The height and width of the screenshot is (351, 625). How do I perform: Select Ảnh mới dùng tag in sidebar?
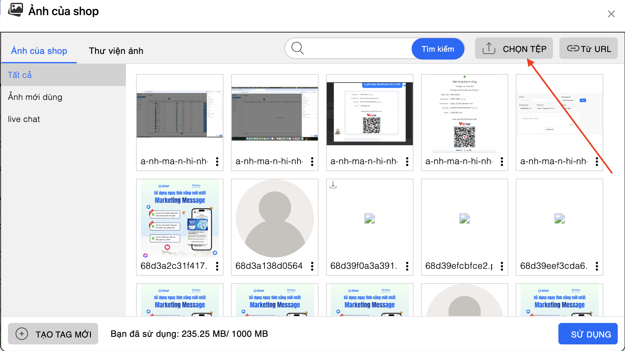click(x=35, y=97)
